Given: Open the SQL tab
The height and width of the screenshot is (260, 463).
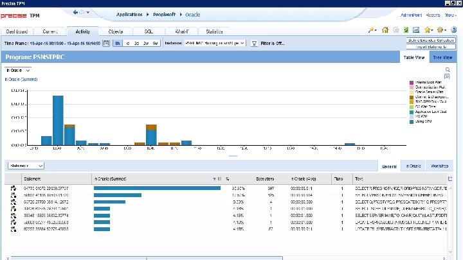Looking at the screenshot, I should click(x=149, y=31).
